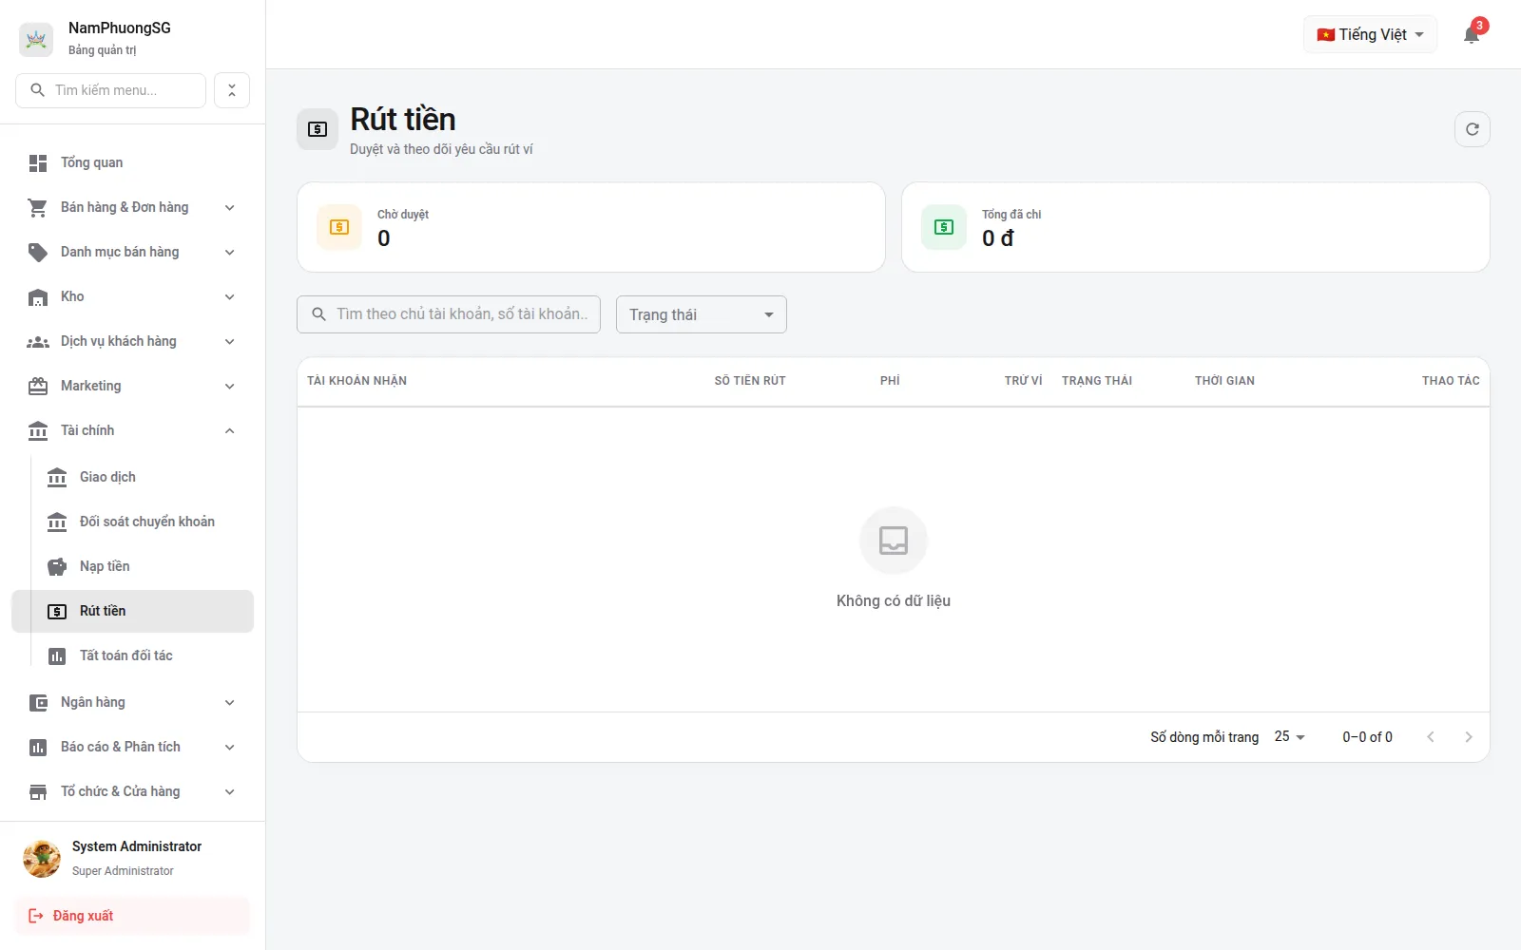Go to the previous page arrow
The image size is (1521, 950).
pos(1431,737)
